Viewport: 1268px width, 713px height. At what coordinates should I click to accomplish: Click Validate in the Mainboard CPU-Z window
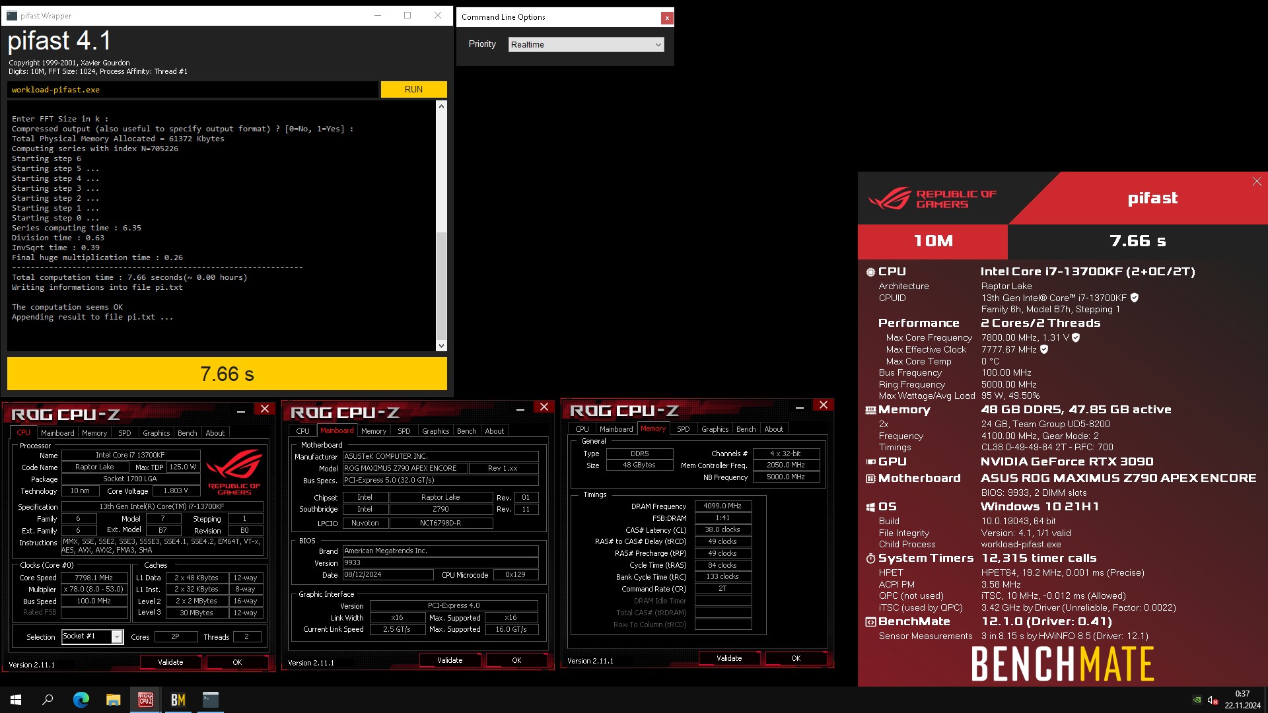tap(450, 660)
